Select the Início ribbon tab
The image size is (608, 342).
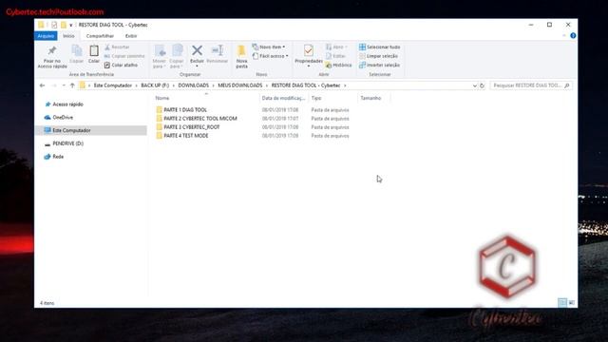(x=68, y=36)
